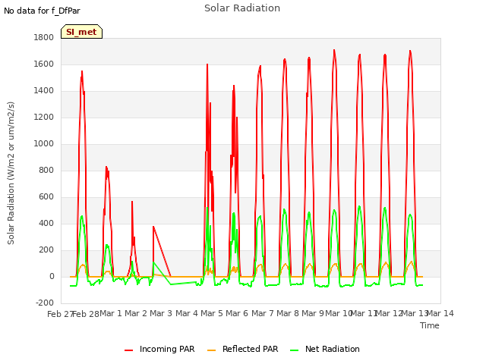486x364 pixels.
Task: Click the Net Radiation peak above Mar 11
Action: point(359,206)
